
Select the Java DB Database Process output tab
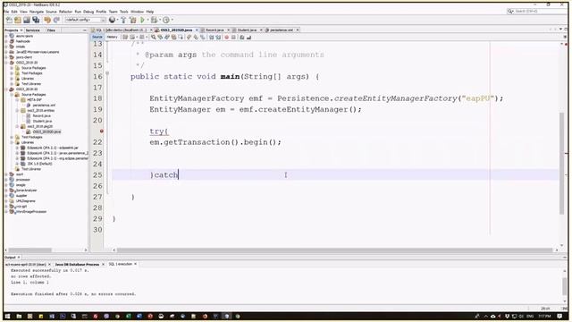pos(77,265)
